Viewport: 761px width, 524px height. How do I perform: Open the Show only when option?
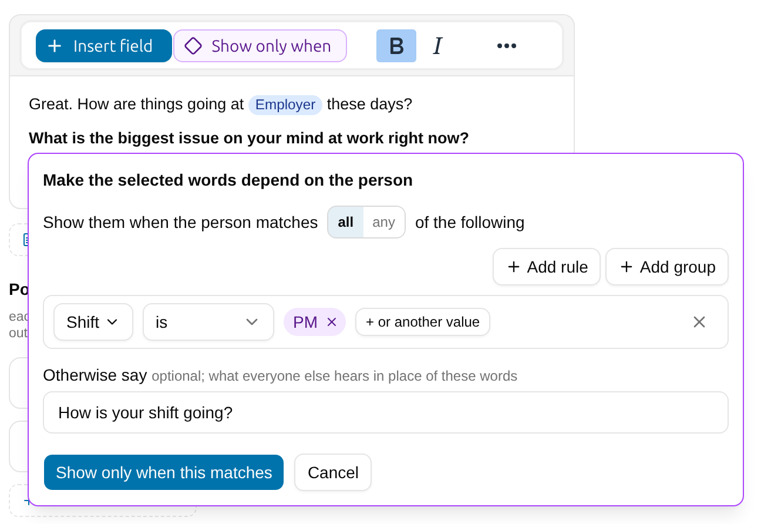coord(260,46)
